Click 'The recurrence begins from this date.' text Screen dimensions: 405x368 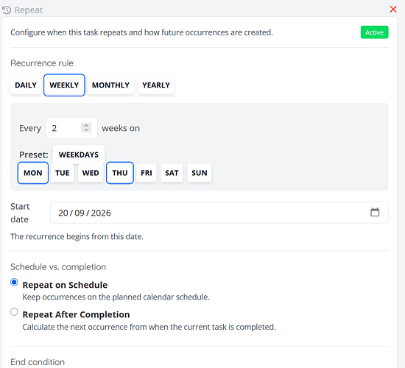tap(77, 236)
